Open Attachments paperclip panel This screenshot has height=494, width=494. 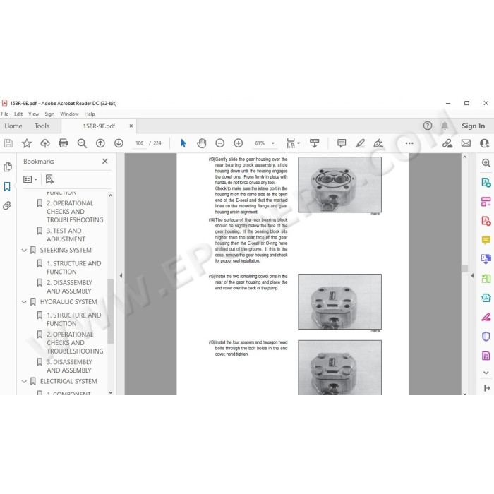(7, 206)
